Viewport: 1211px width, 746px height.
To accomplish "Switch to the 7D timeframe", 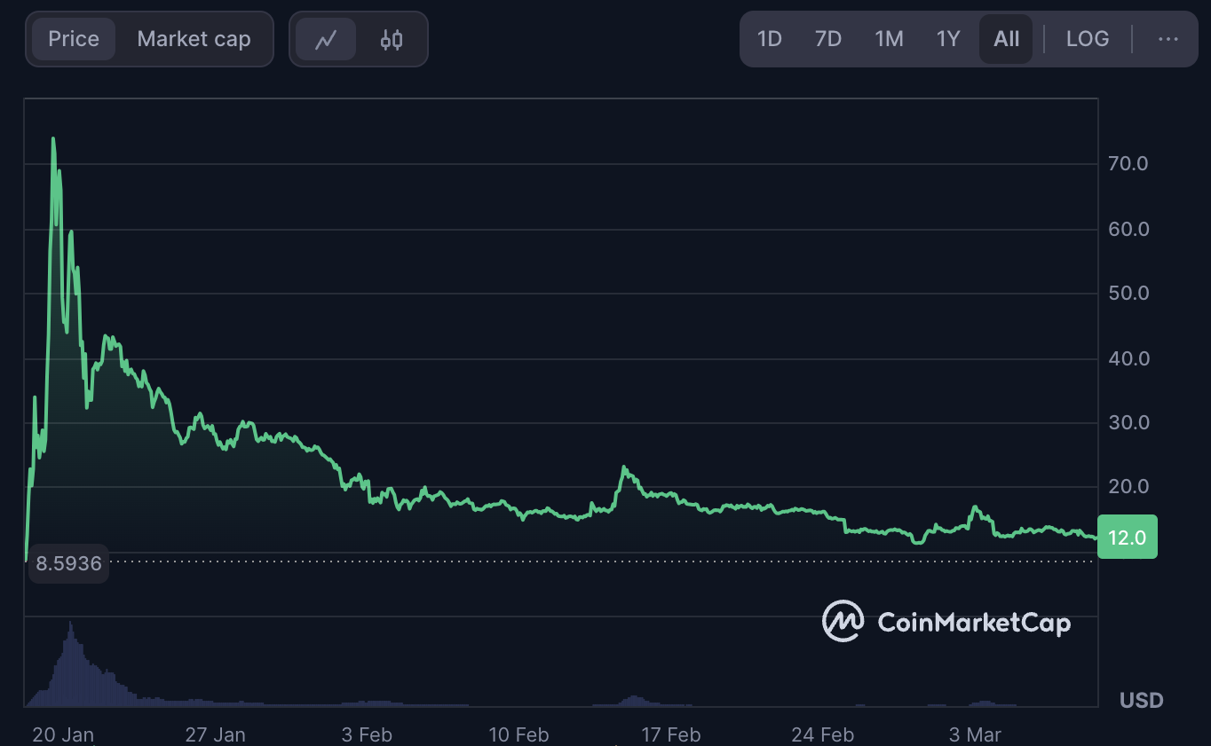I will click(x=827, y=39).
